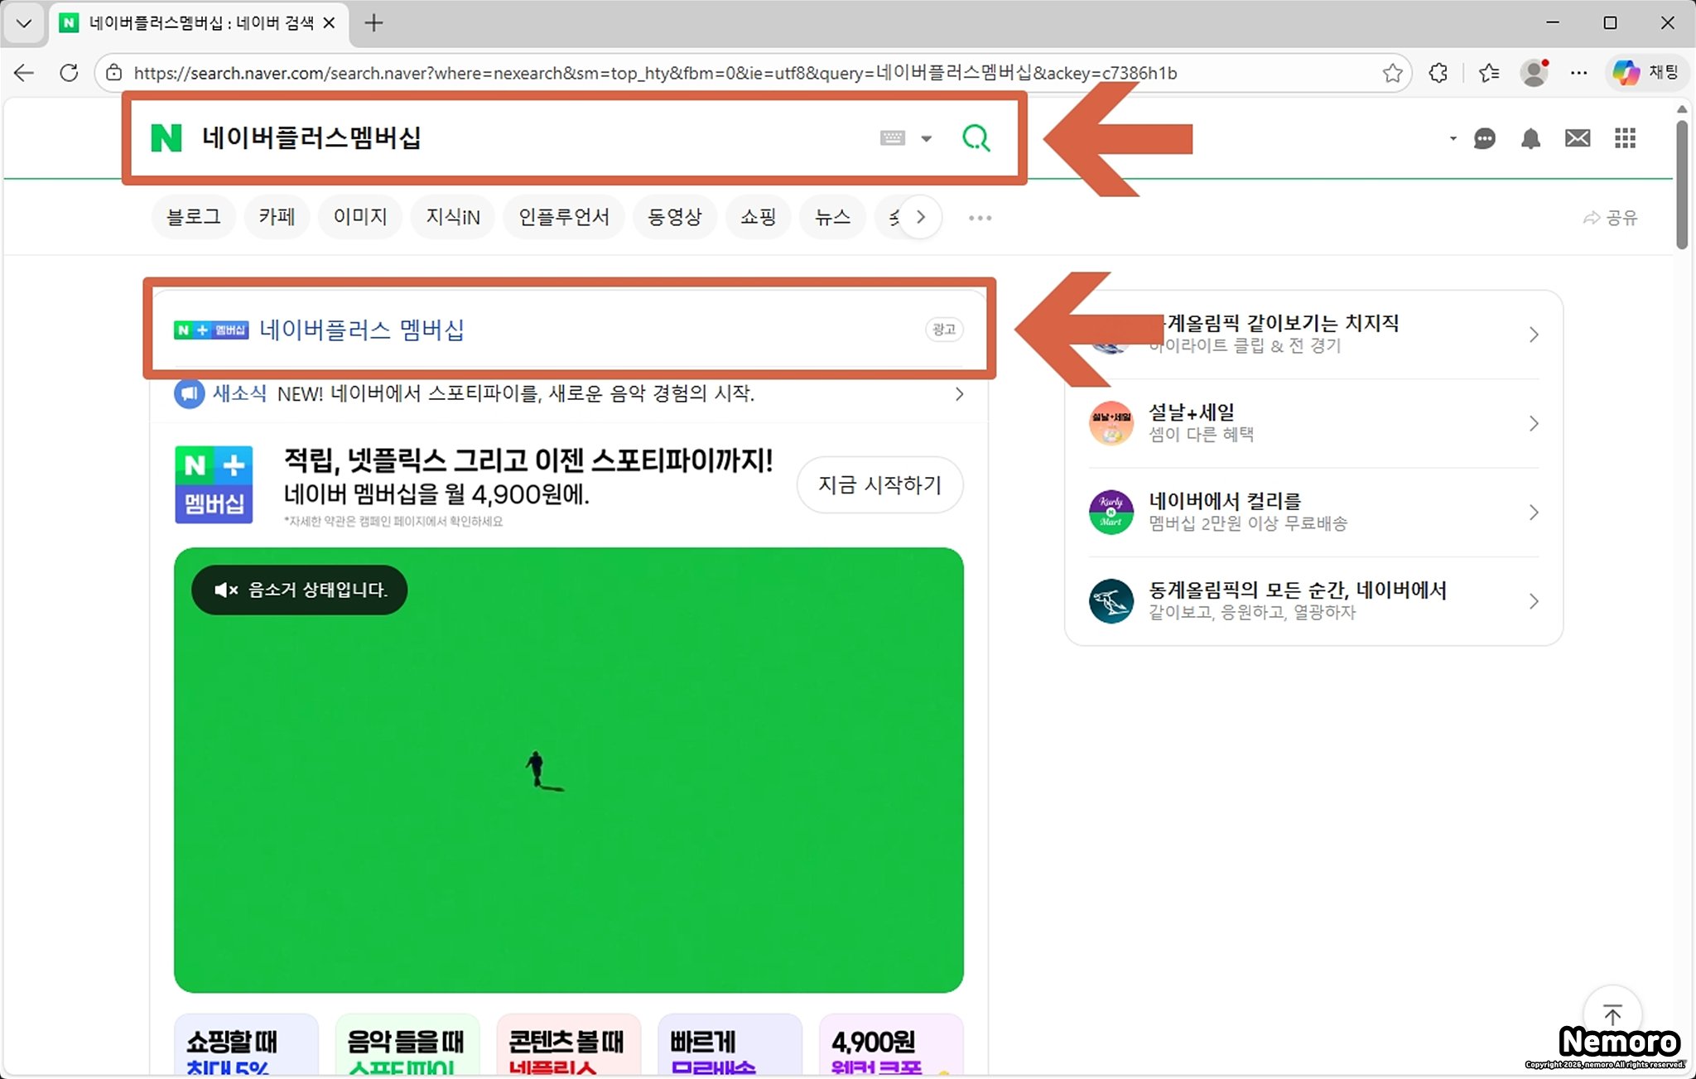Open the Naver mail envelope icon
Screen dimensions: 1696x1079
(x=1577, y=138)
